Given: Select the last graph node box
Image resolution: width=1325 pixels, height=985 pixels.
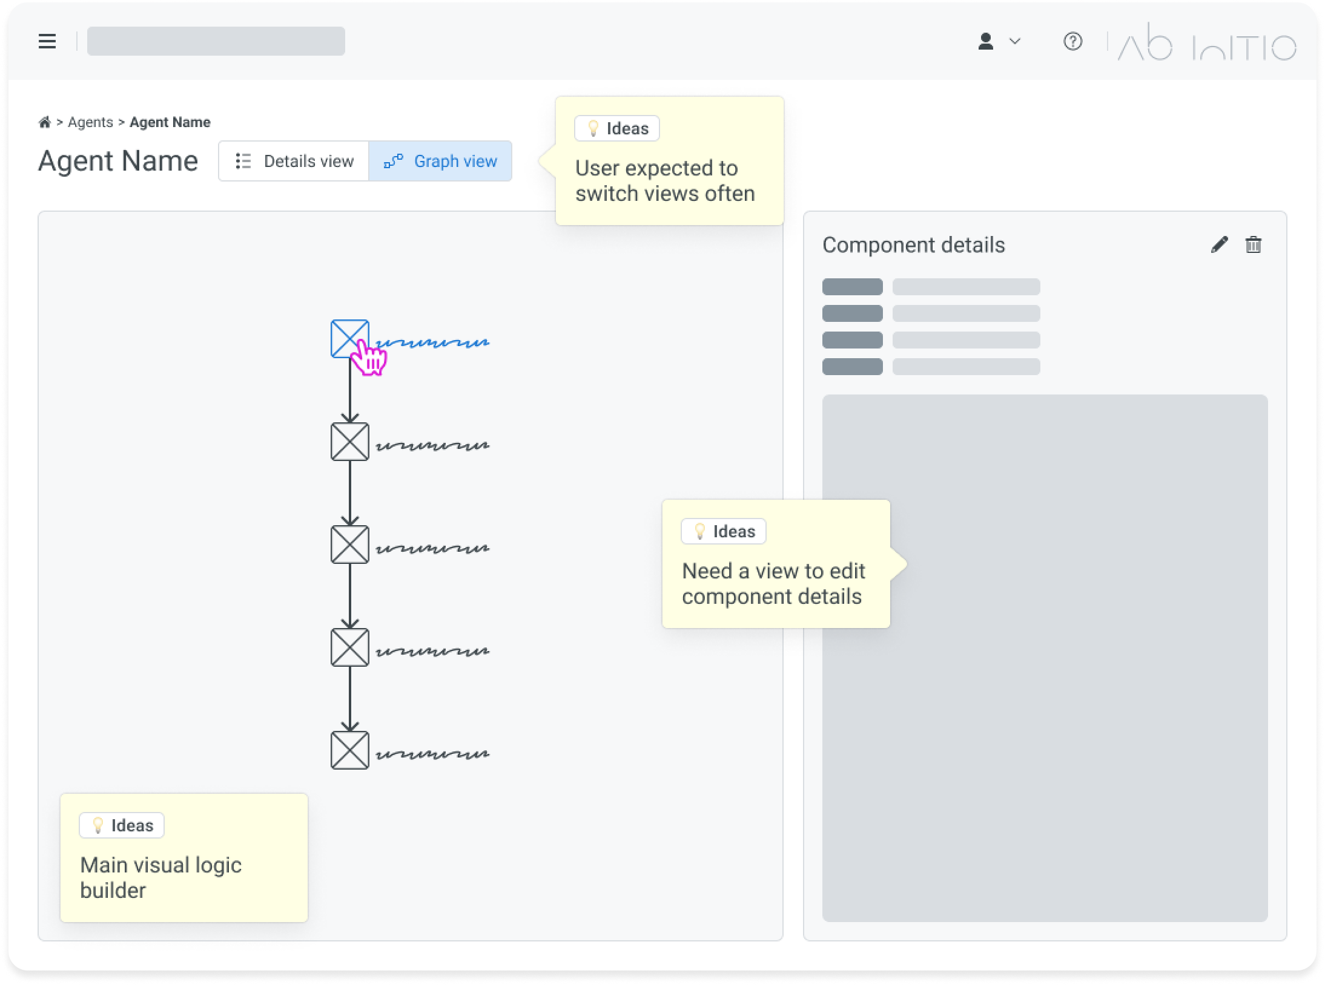Looking at the screenshot, I should (x=349, y=750).
